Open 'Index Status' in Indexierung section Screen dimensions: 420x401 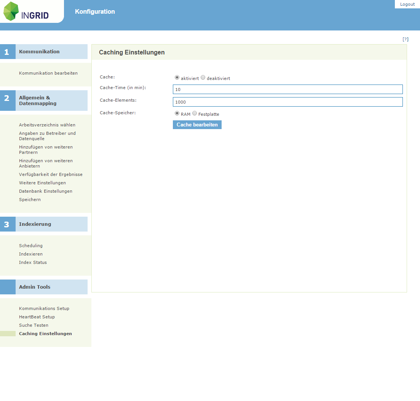point(33,262)
